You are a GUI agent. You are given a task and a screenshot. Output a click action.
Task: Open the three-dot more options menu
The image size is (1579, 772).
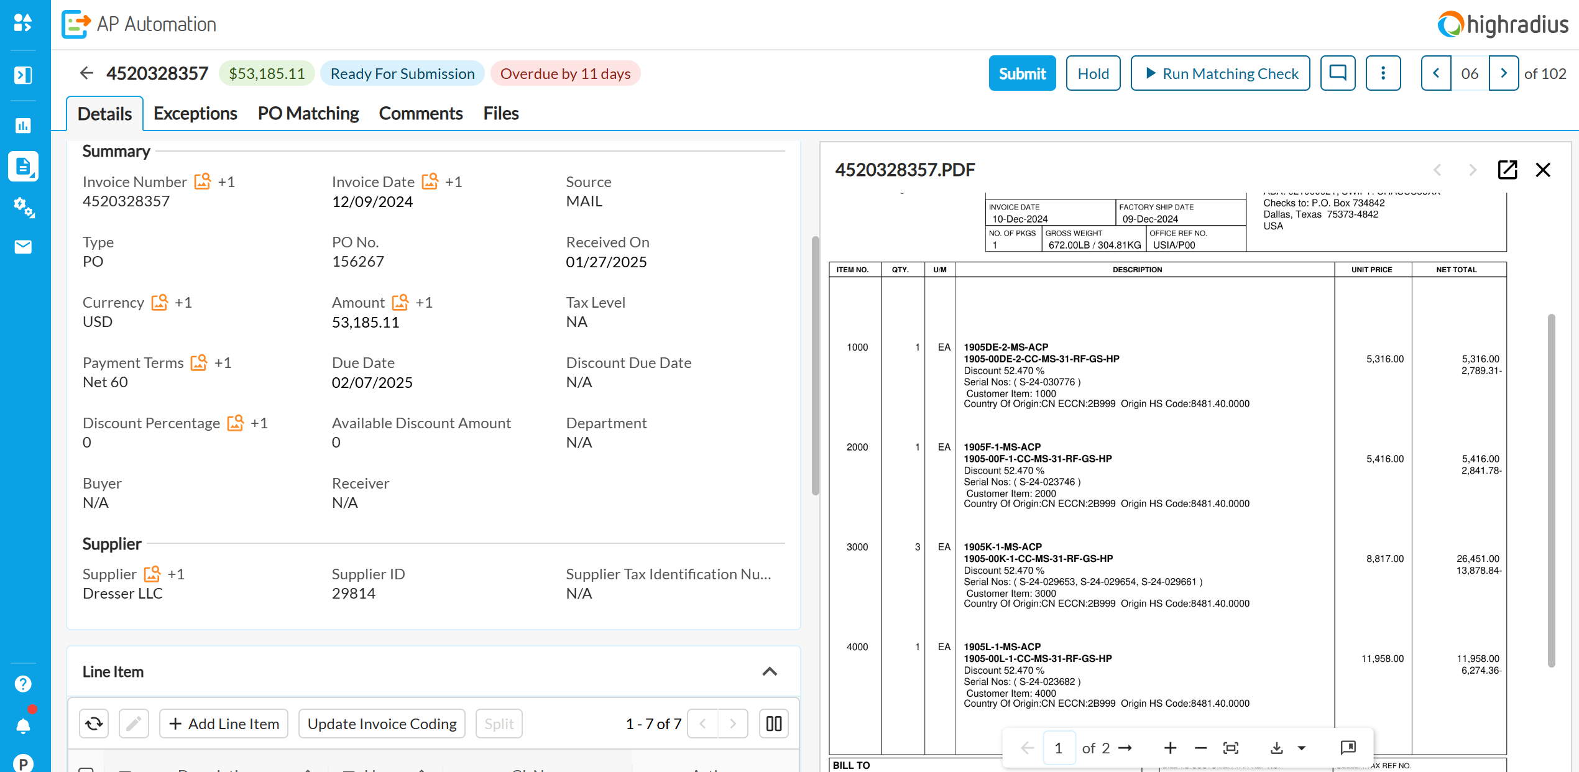[x=1383, y=73]
